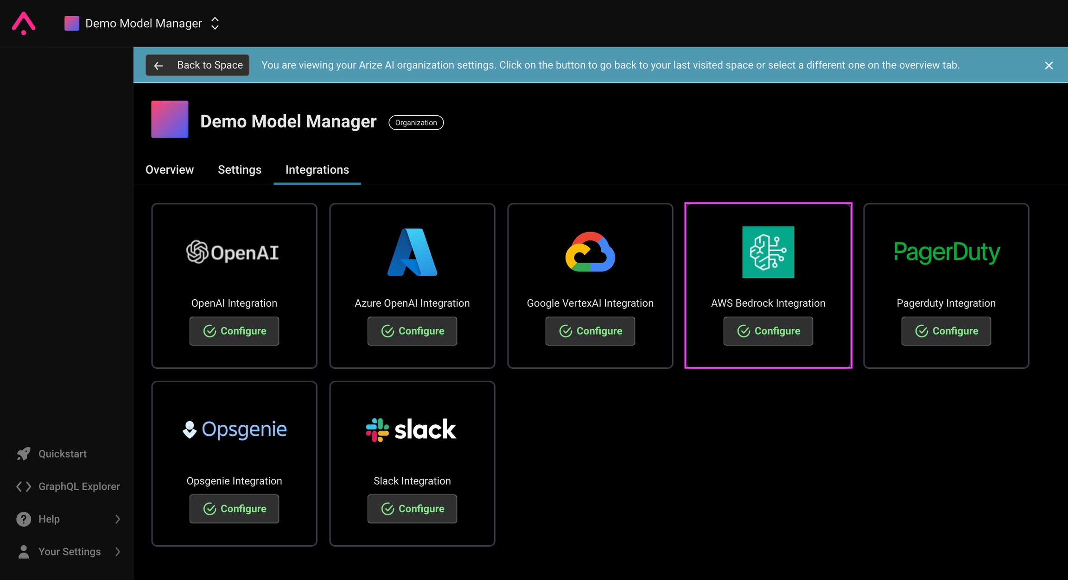
Task: Expand Your Settings submenu
Action: point(117,551)
